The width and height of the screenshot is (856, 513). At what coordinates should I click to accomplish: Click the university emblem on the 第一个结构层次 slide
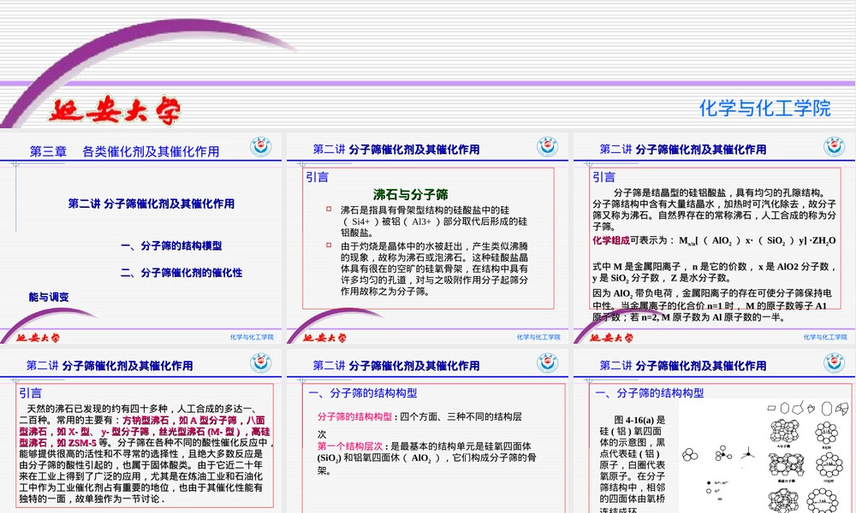pos(548,363)
